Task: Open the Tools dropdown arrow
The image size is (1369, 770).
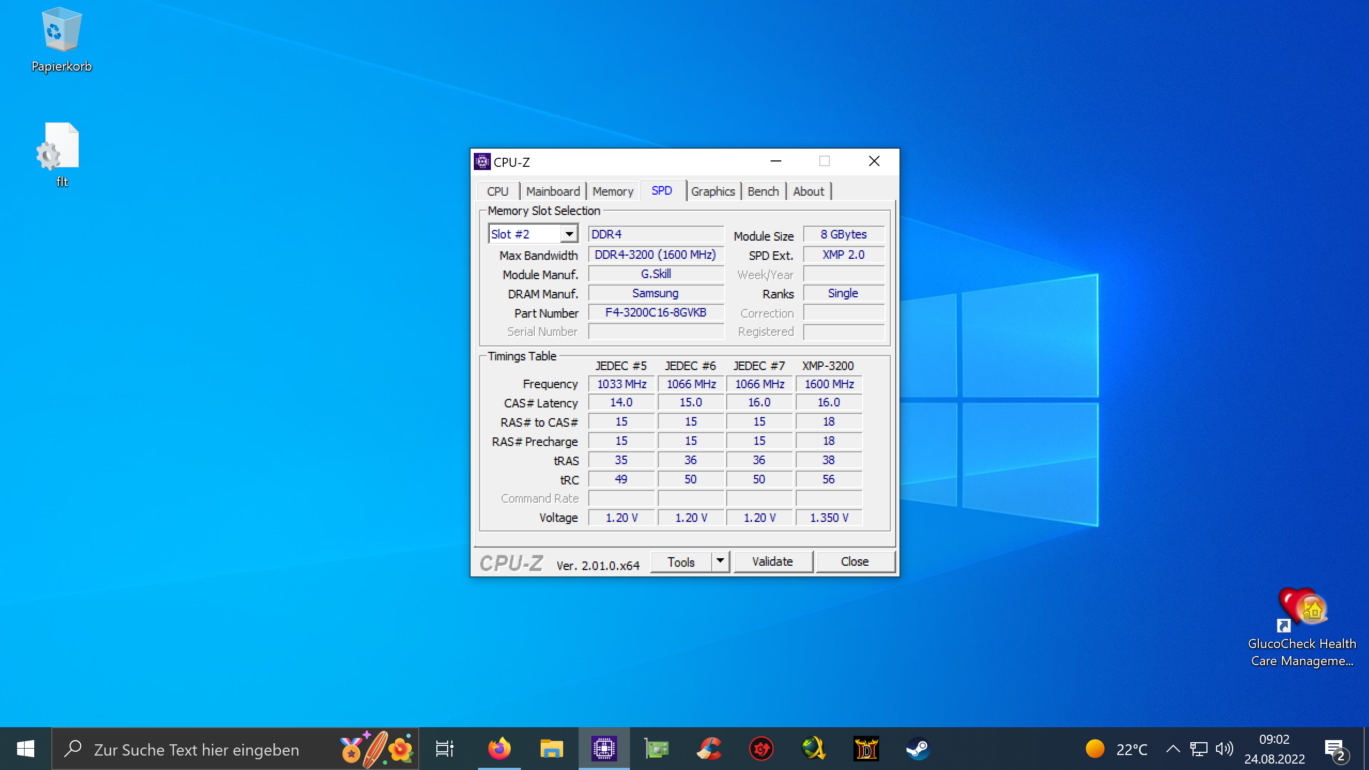Action: point(720,561)
